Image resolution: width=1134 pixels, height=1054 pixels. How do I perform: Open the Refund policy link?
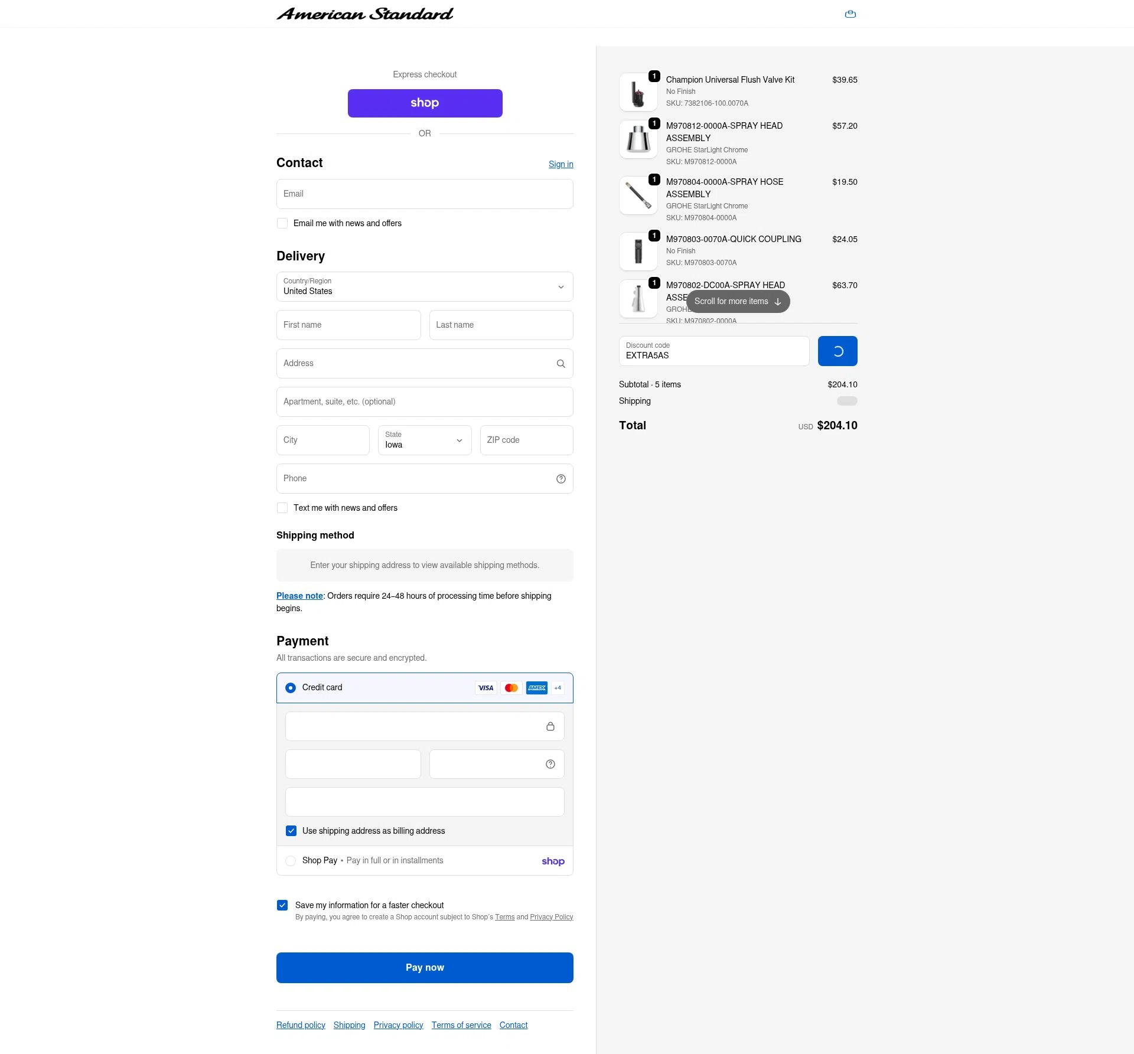point(301,1025)
